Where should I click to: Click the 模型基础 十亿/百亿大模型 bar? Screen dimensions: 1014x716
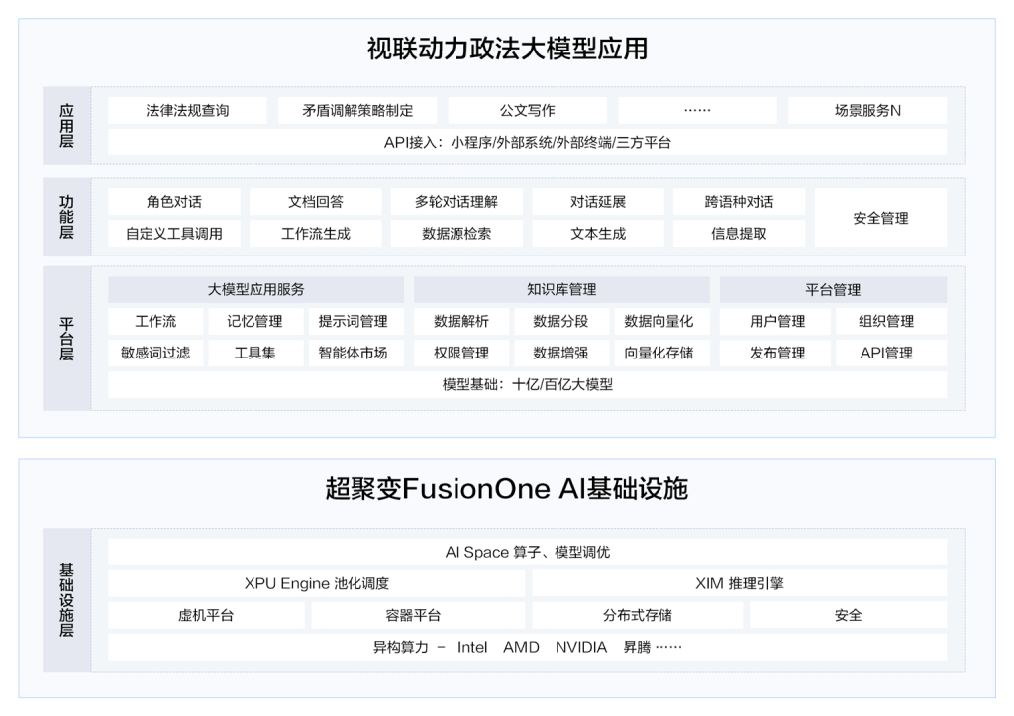(527, 384)
